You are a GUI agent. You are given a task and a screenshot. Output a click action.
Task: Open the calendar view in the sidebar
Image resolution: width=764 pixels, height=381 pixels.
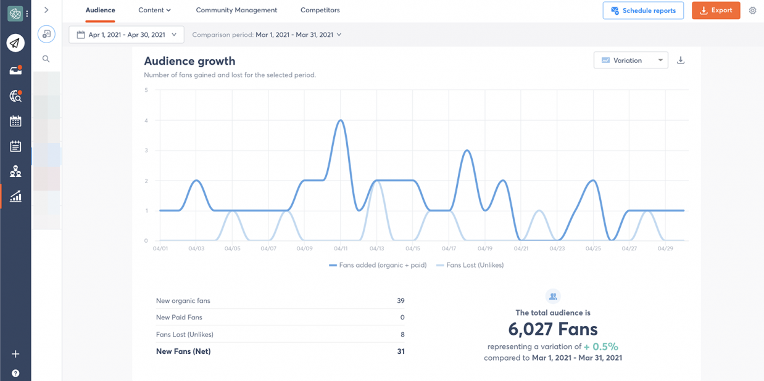(15, 121)
